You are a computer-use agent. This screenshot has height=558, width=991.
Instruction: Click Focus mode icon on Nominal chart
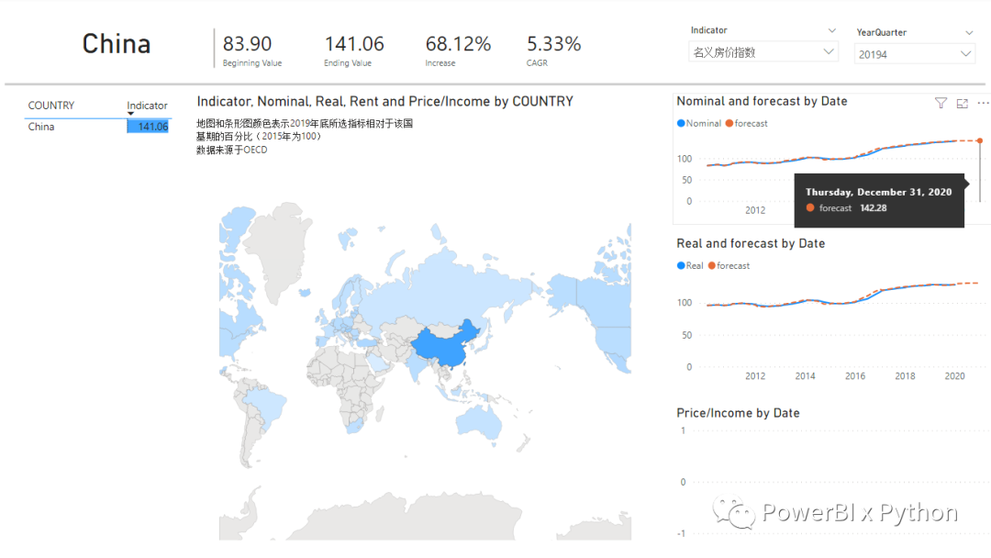pos(962,104)
